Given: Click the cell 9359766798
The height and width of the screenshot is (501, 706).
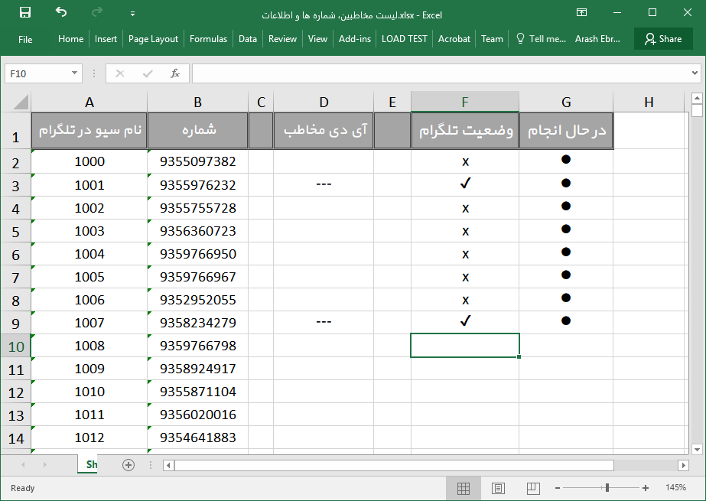Looking at the screenshot, I should coord(197,346).
